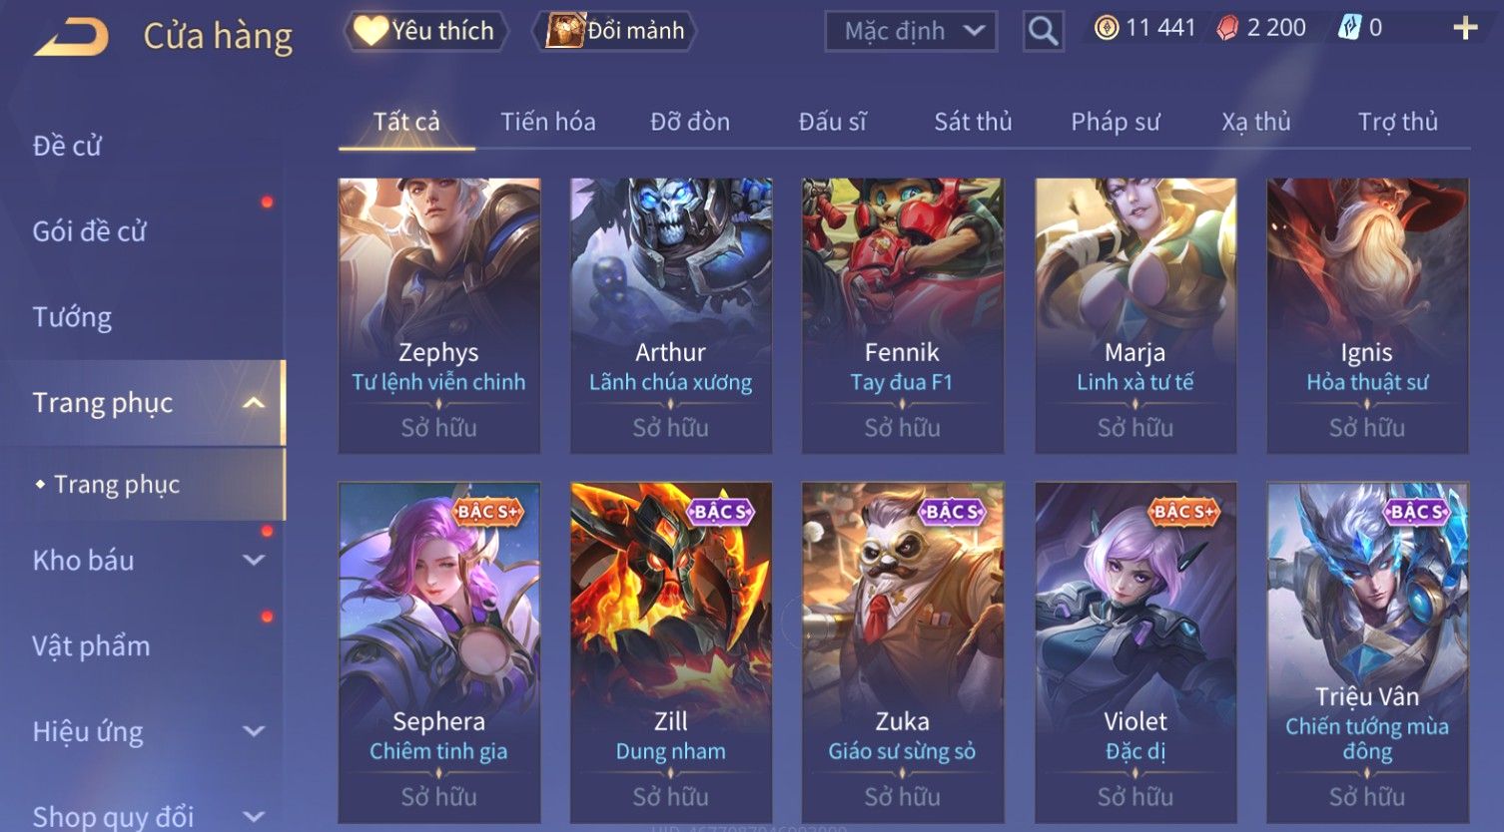Screen dimensions: 1504x832
Task: Click the plus icon to add currency
Action: click(x=1464, y=28)
